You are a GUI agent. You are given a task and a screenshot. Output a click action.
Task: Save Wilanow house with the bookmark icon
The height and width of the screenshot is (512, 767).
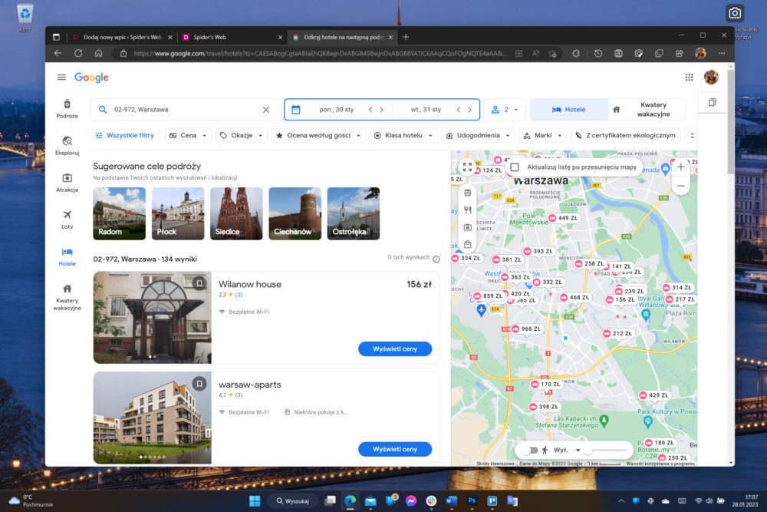point(199,283)
